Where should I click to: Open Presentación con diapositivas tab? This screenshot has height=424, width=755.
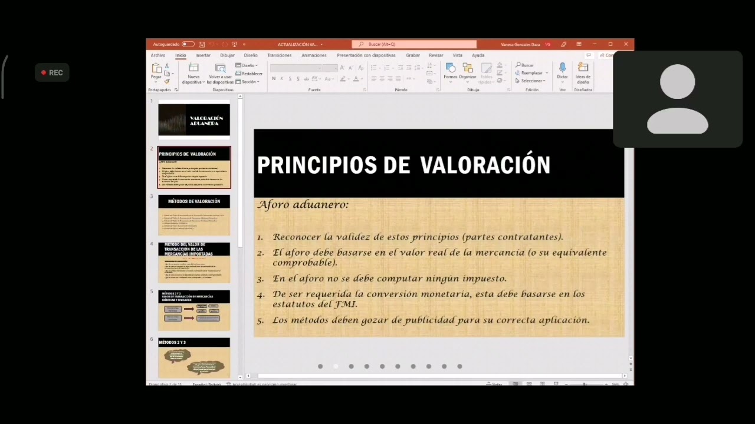(366, 55)
